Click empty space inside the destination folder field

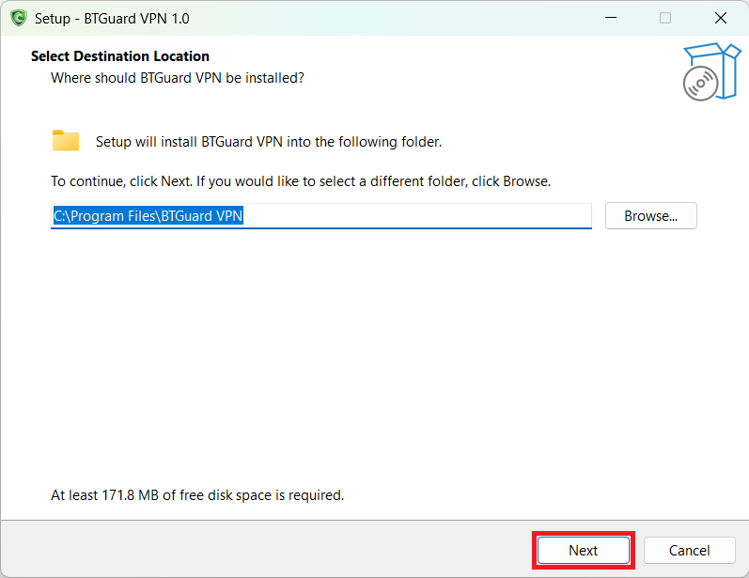tap(423, 216)
